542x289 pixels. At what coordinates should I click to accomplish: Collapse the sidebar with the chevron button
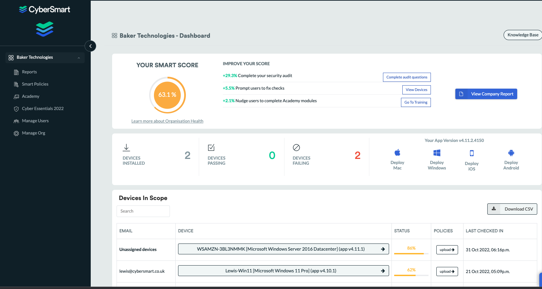click(x=90, y=46)
